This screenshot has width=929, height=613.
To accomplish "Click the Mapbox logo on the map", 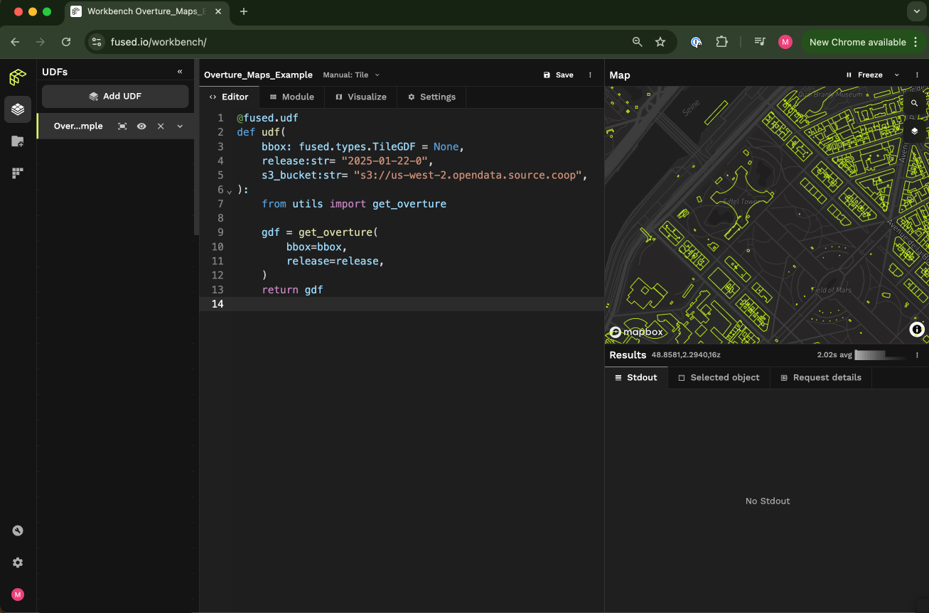I will (636, 332).
